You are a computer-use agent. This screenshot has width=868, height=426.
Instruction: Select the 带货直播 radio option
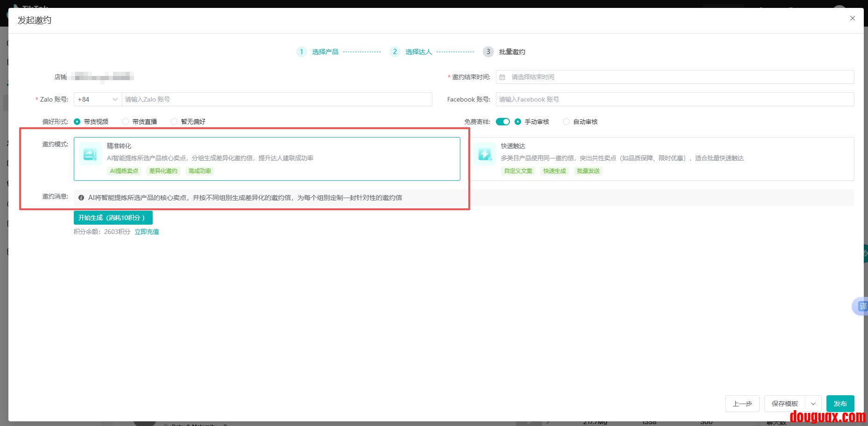[126, 122]
